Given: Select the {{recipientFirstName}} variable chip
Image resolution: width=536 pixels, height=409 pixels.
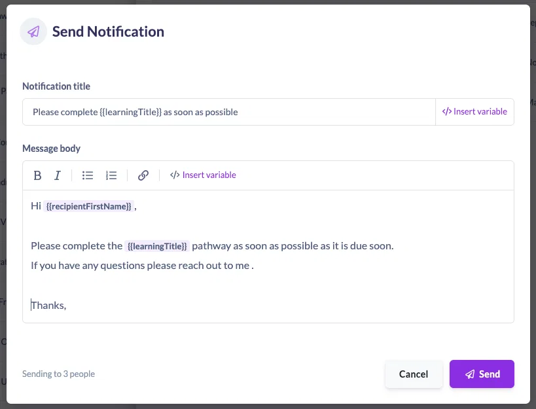Looking at the screenshot, I should 88,206.
